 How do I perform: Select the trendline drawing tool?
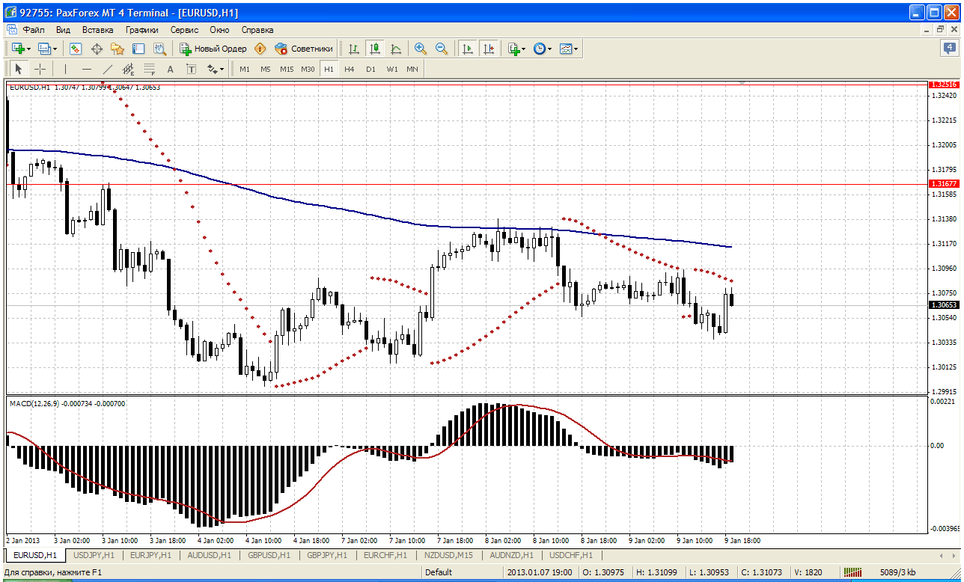click(x=107, y=69)
